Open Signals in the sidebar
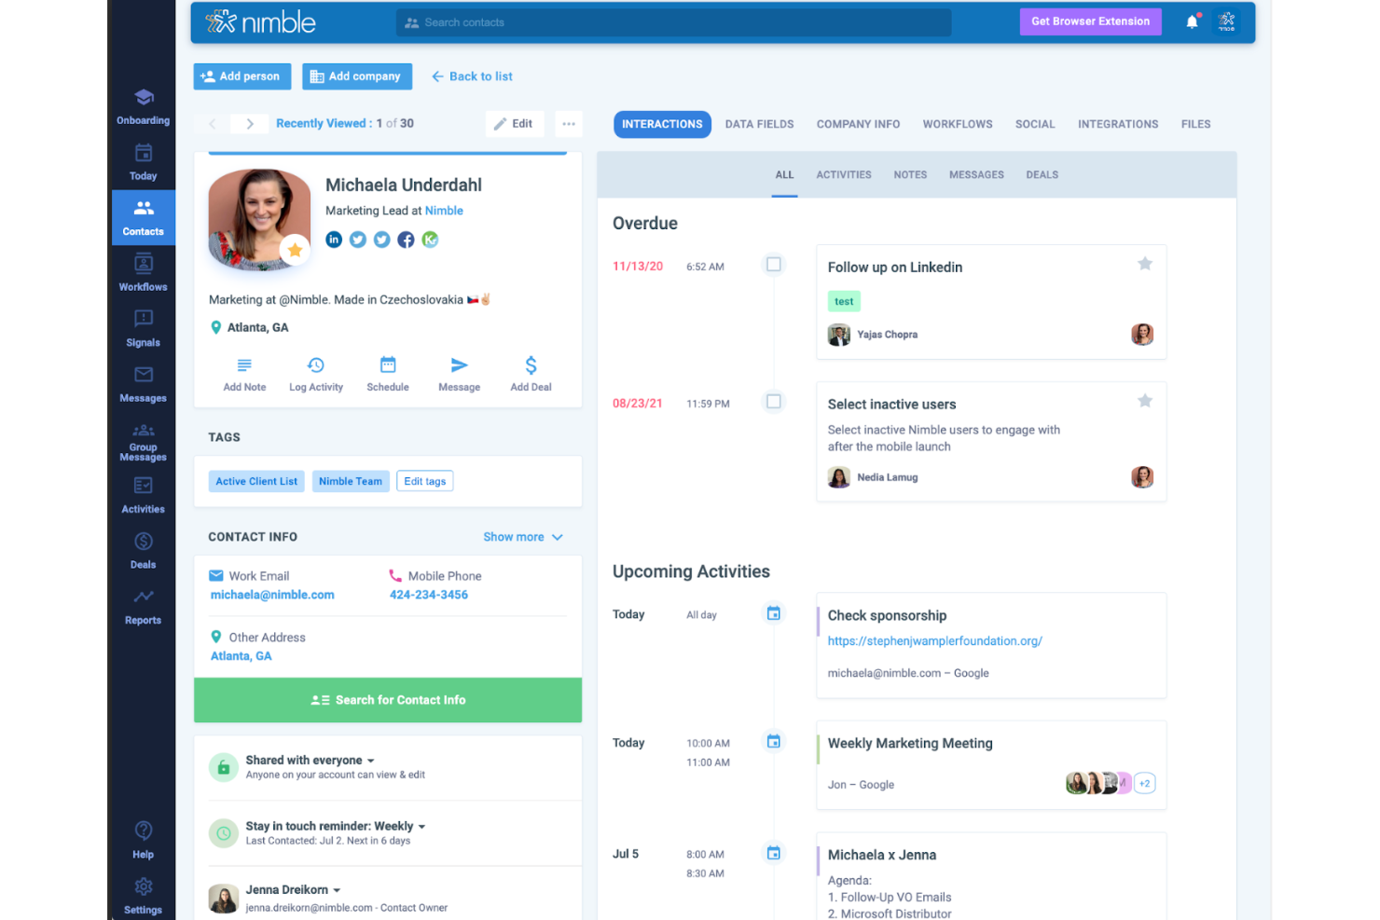This screenshot has width=1380, height=920. point(143,329)
